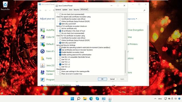Open the Network and Sharing Center icon
182x102 pixels.
(42, 73)
